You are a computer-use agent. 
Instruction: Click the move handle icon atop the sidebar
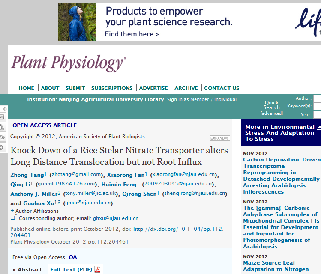point(4,109)
